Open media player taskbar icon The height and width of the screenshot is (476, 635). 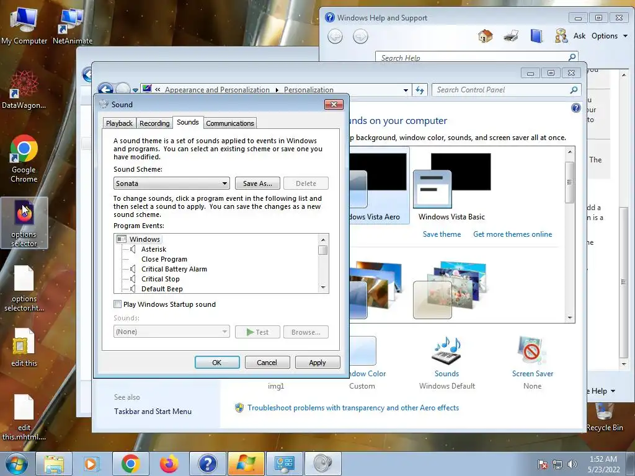point(92,464)
